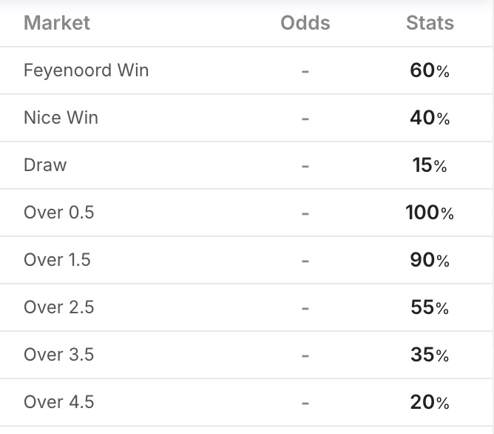Image resolution: width=494 pixels, height=434 pixels.
Task: Click the Stats column header
Action: [430, 23]
